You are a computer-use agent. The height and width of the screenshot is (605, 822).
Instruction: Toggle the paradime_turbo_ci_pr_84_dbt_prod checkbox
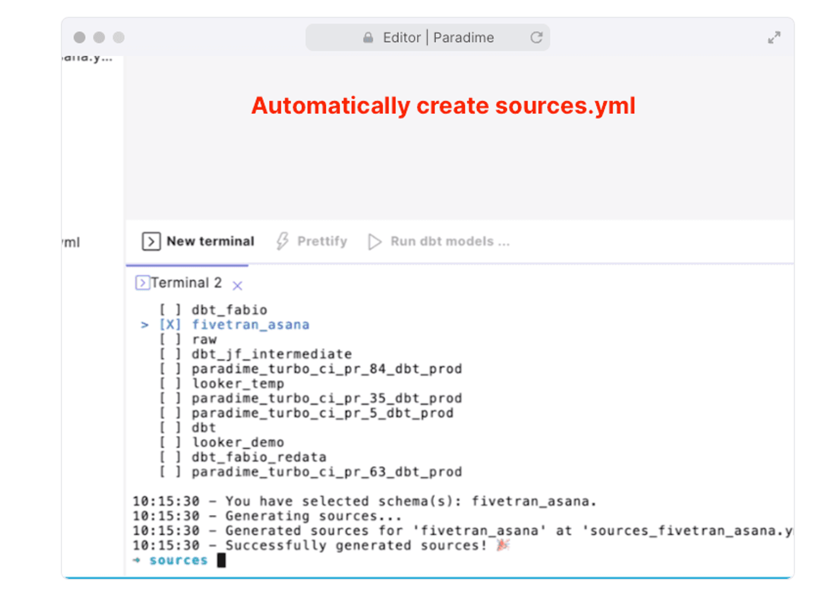coord(170,369)
